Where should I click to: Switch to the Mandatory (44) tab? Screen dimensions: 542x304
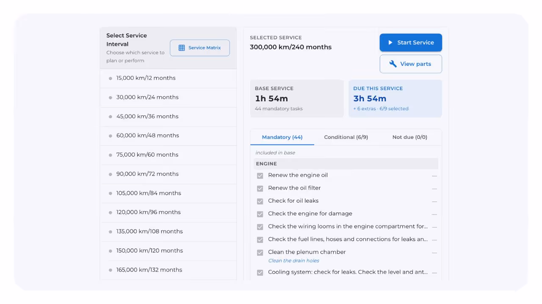[x=282, y=137]
